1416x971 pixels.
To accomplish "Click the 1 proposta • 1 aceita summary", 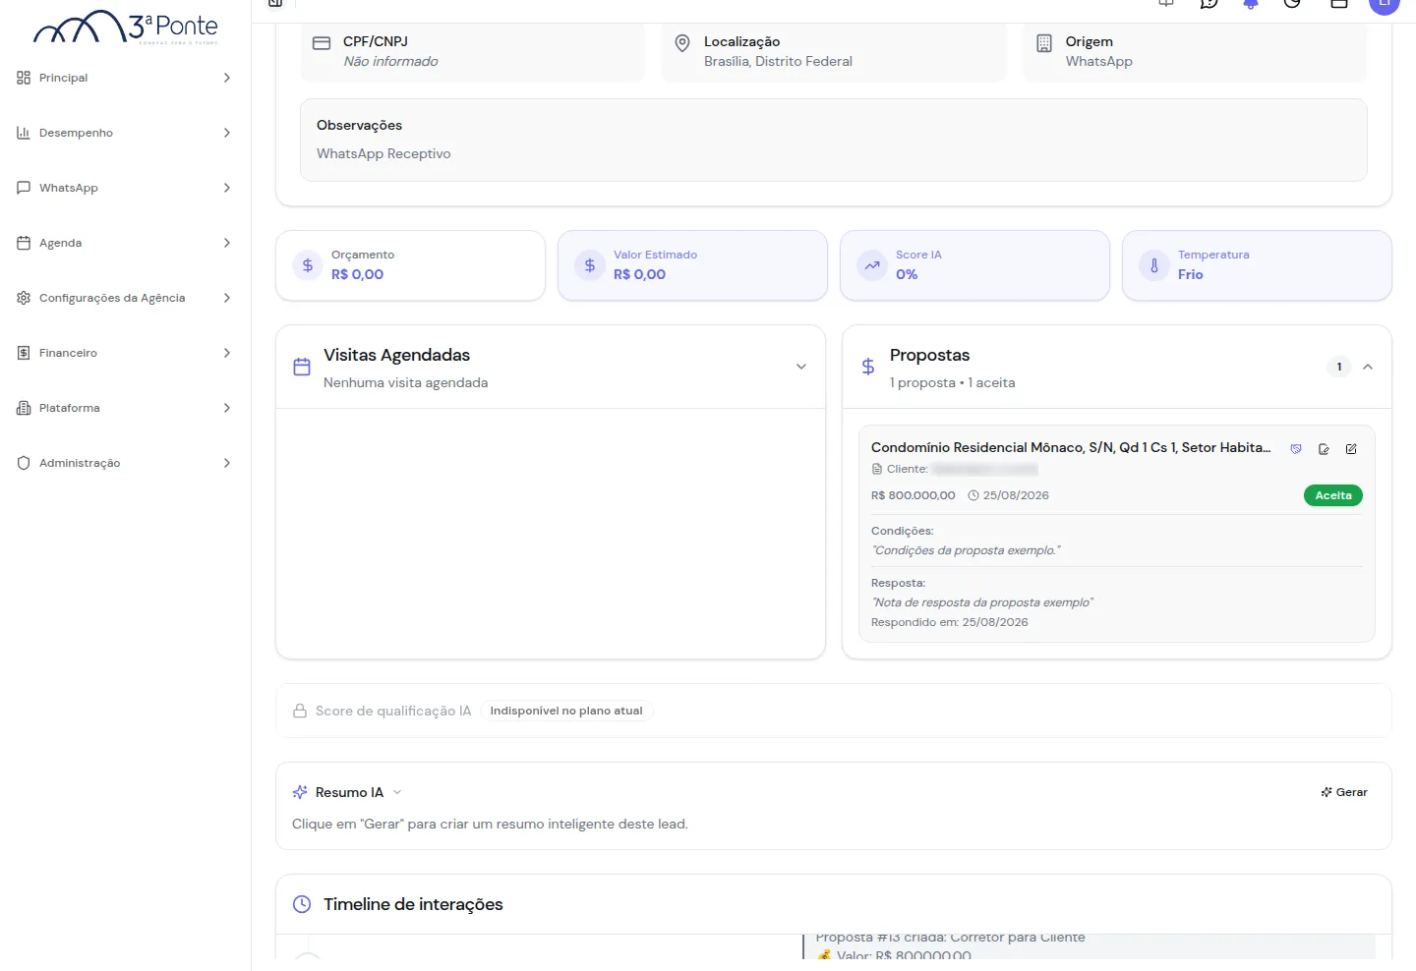I will tap(953, 382).
